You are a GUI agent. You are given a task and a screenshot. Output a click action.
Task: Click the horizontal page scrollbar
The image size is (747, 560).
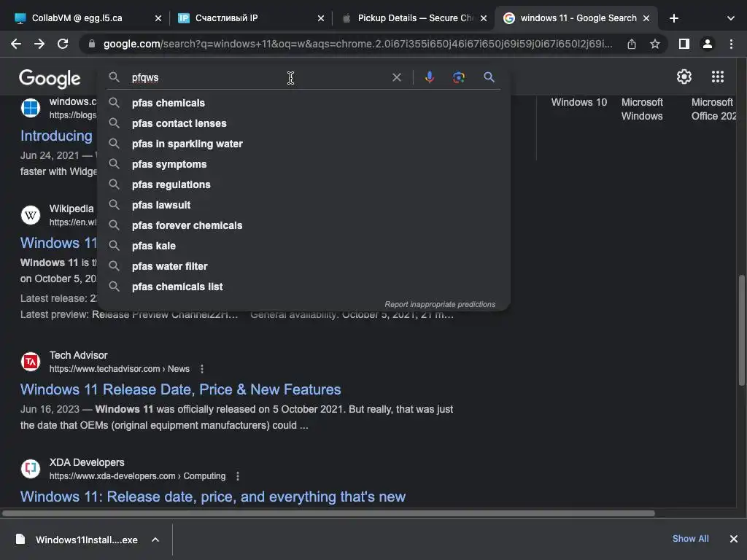point(328,513)
